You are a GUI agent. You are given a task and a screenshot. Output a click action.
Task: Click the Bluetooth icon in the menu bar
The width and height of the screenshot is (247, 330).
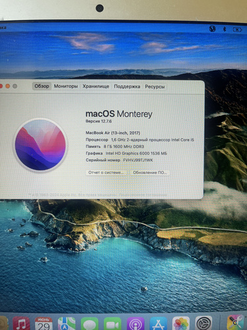tap(225, 29)
